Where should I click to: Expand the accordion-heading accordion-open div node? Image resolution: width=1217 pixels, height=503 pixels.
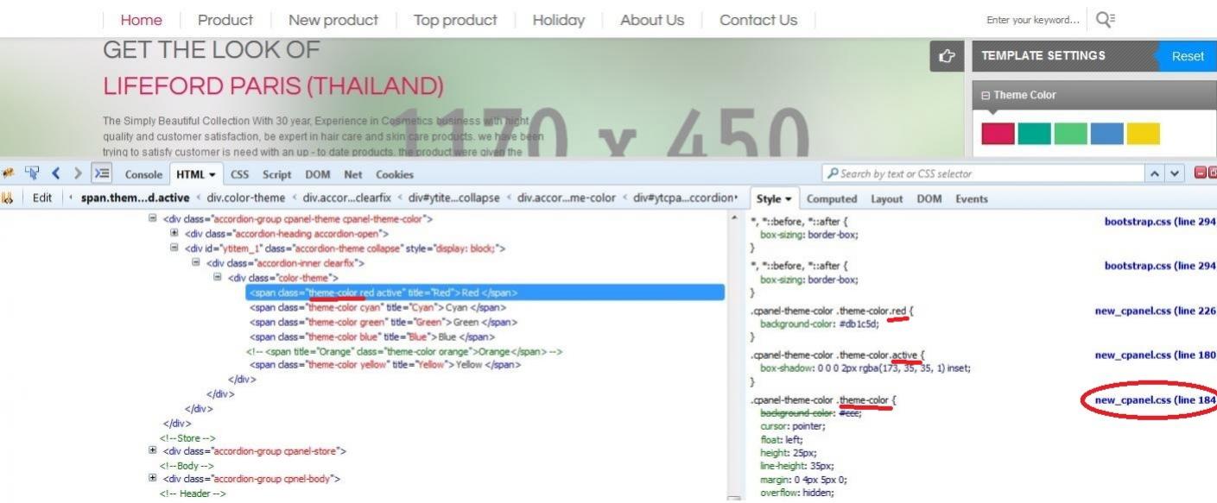coord(175,234)
